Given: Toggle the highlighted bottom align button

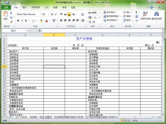Looking at the screenshot, I should click(69, 15).
